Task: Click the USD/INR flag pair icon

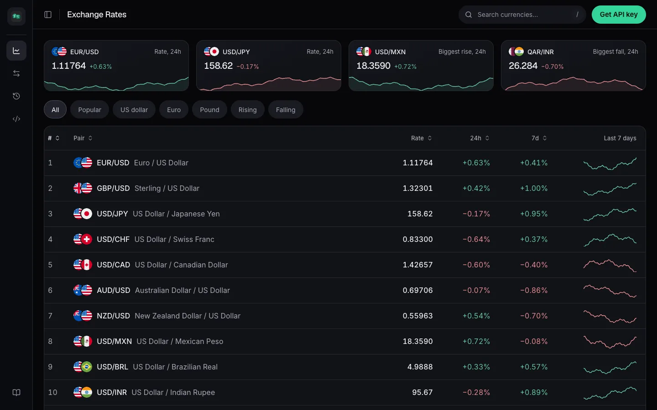Action: pos(83,392)
